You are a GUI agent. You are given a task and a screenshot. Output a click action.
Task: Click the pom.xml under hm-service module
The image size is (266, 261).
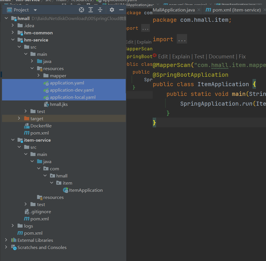click(40, 133)
